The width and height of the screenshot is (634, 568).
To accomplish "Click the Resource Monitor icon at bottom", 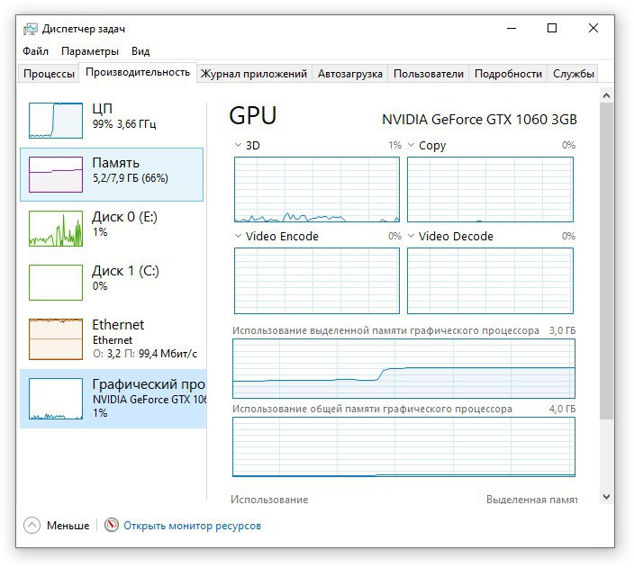I will pos(111,525).
